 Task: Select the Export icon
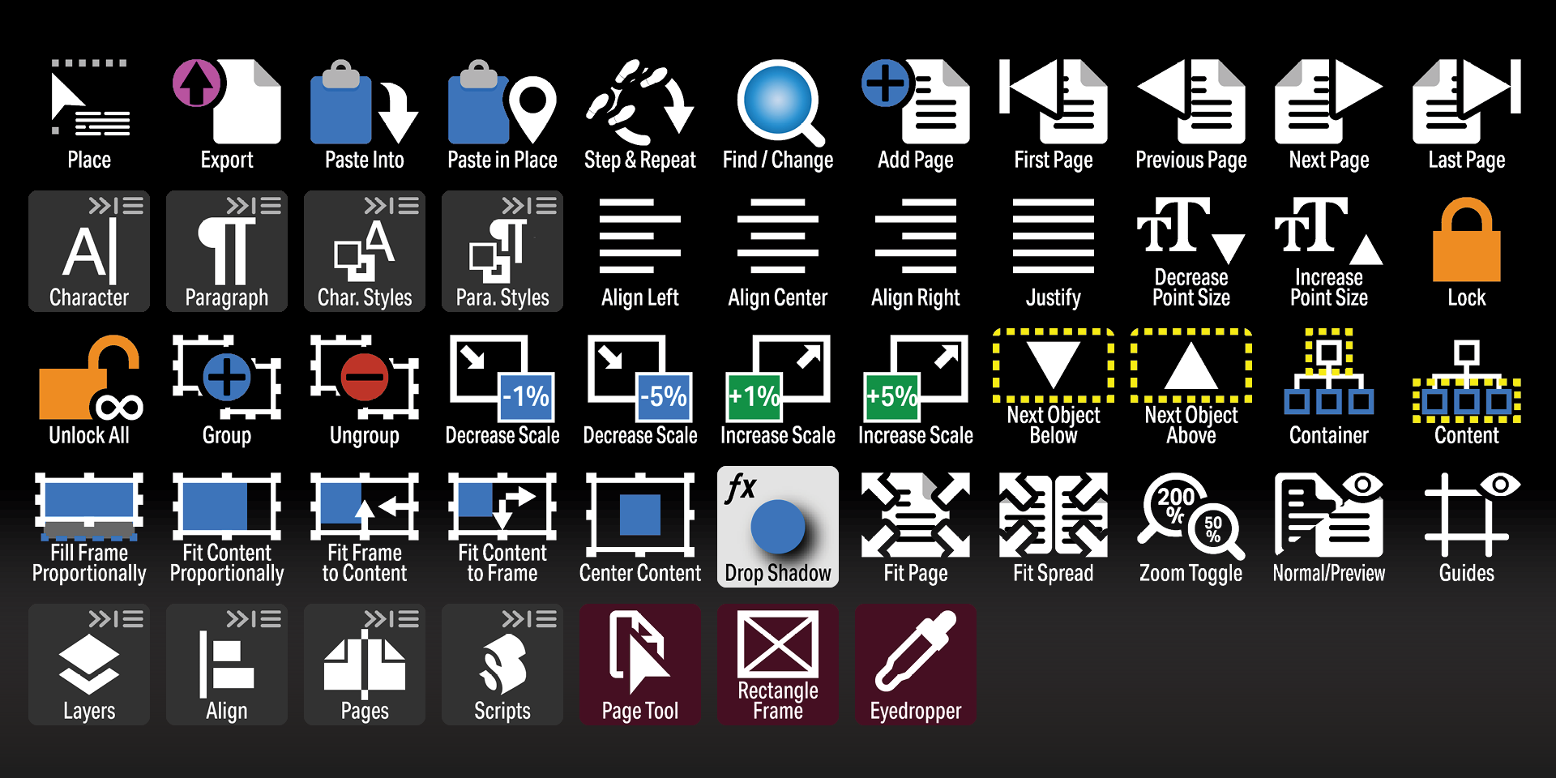point(227,101)
